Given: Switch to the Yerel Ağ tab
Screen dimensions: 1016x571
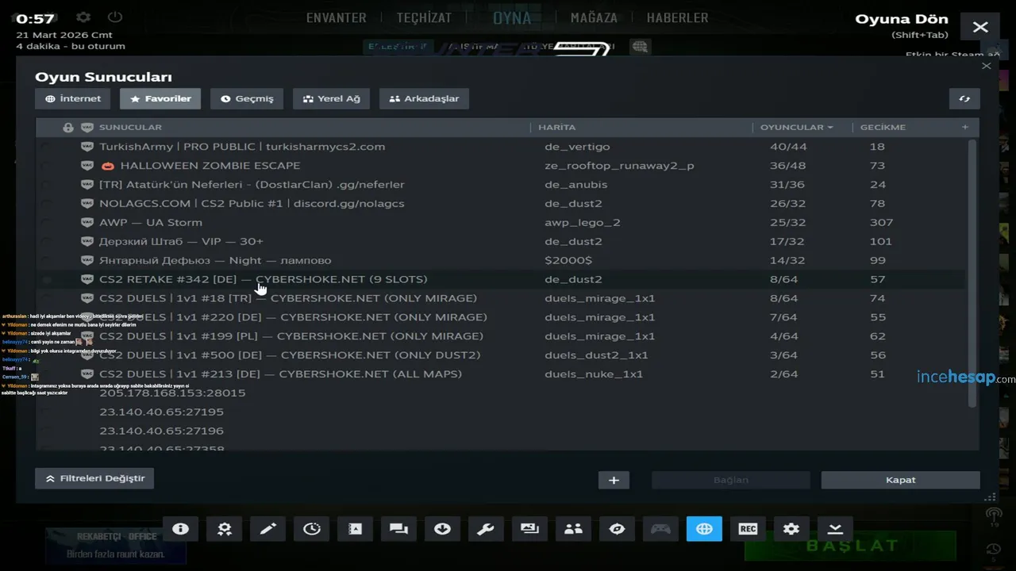Looking at the screenshot, I should 332,99.
